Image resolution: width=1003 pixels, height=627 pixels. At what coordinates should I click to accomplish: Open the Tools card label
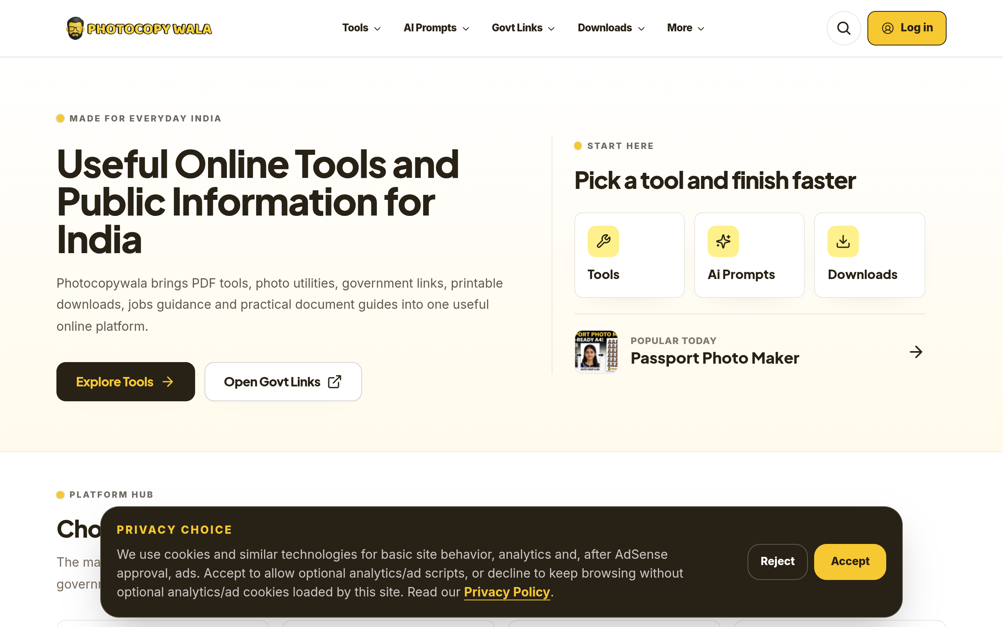(x=603, y=275)
